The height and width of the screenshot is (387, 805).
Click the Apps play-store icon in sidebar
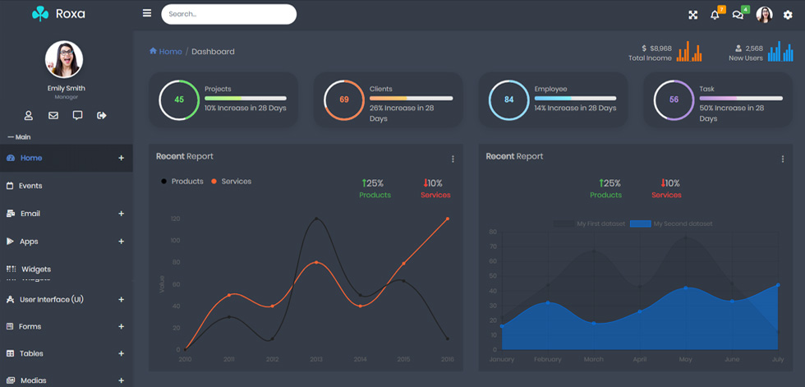[10, 242]
